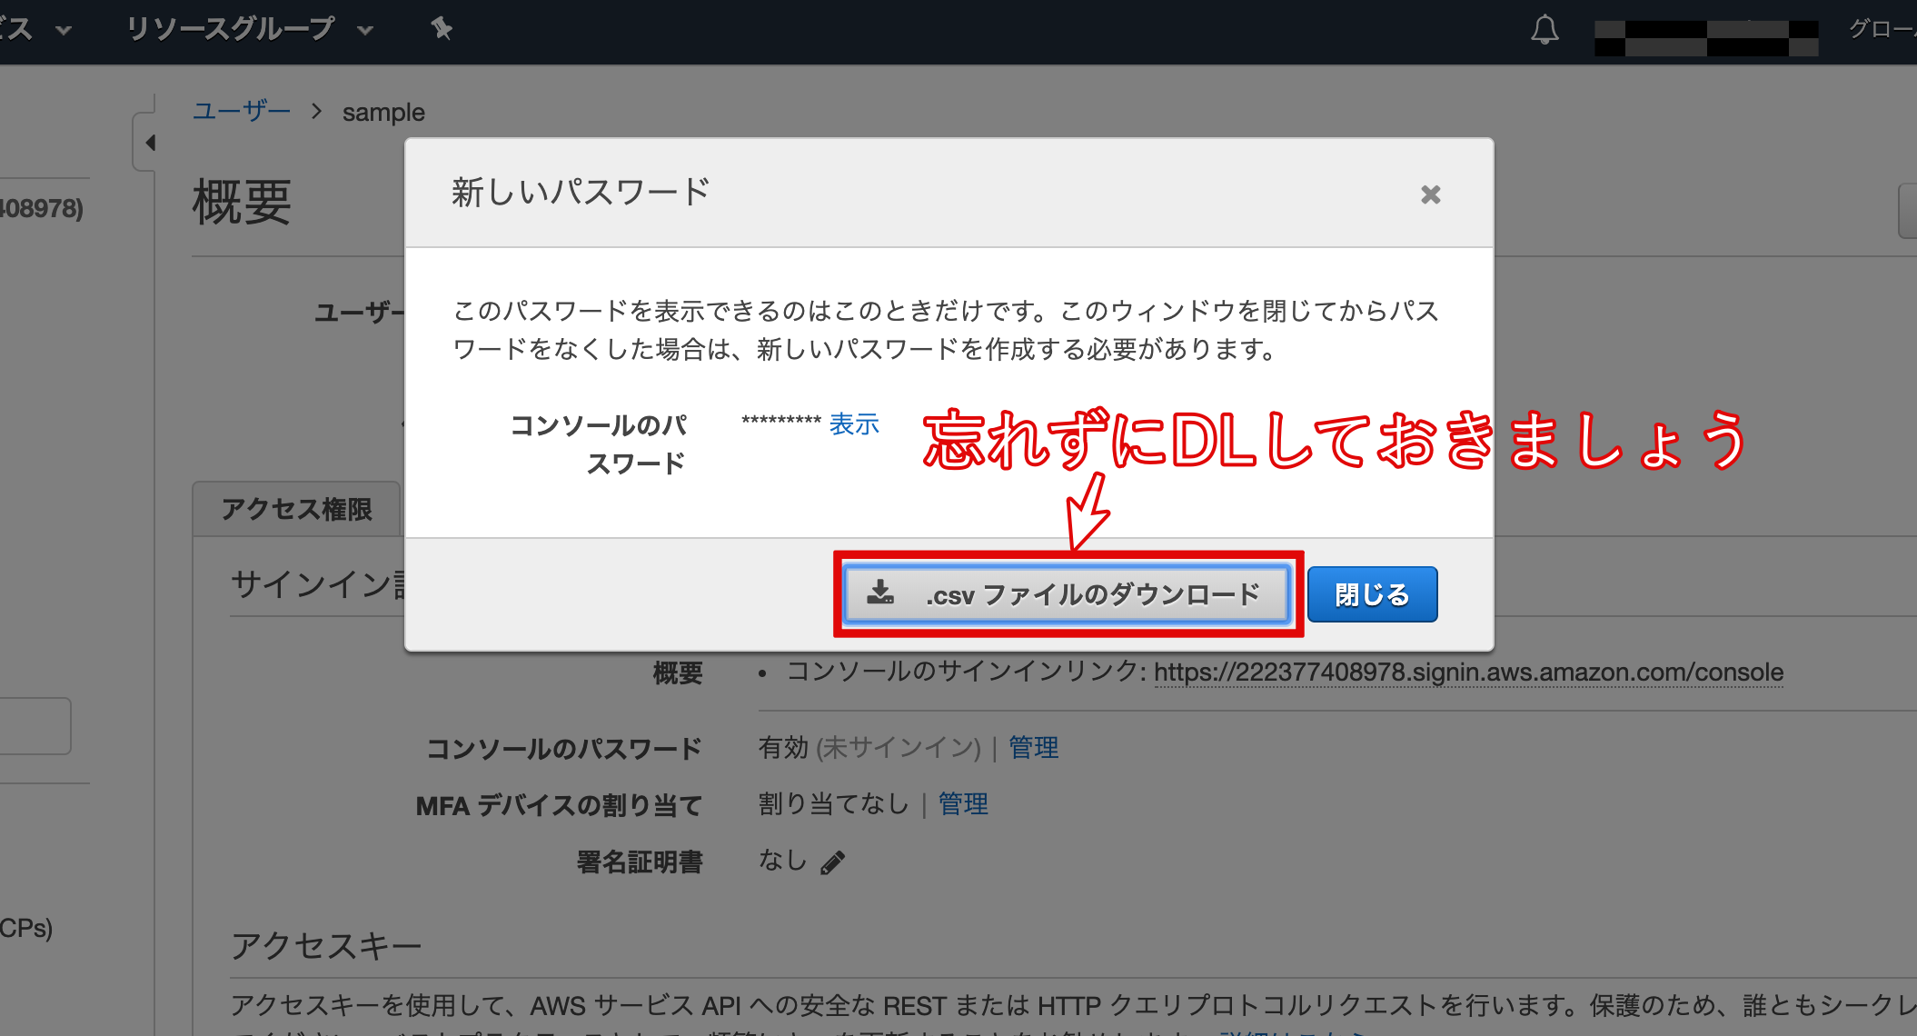Click the notifications bell icon

tap(1545, 31)
